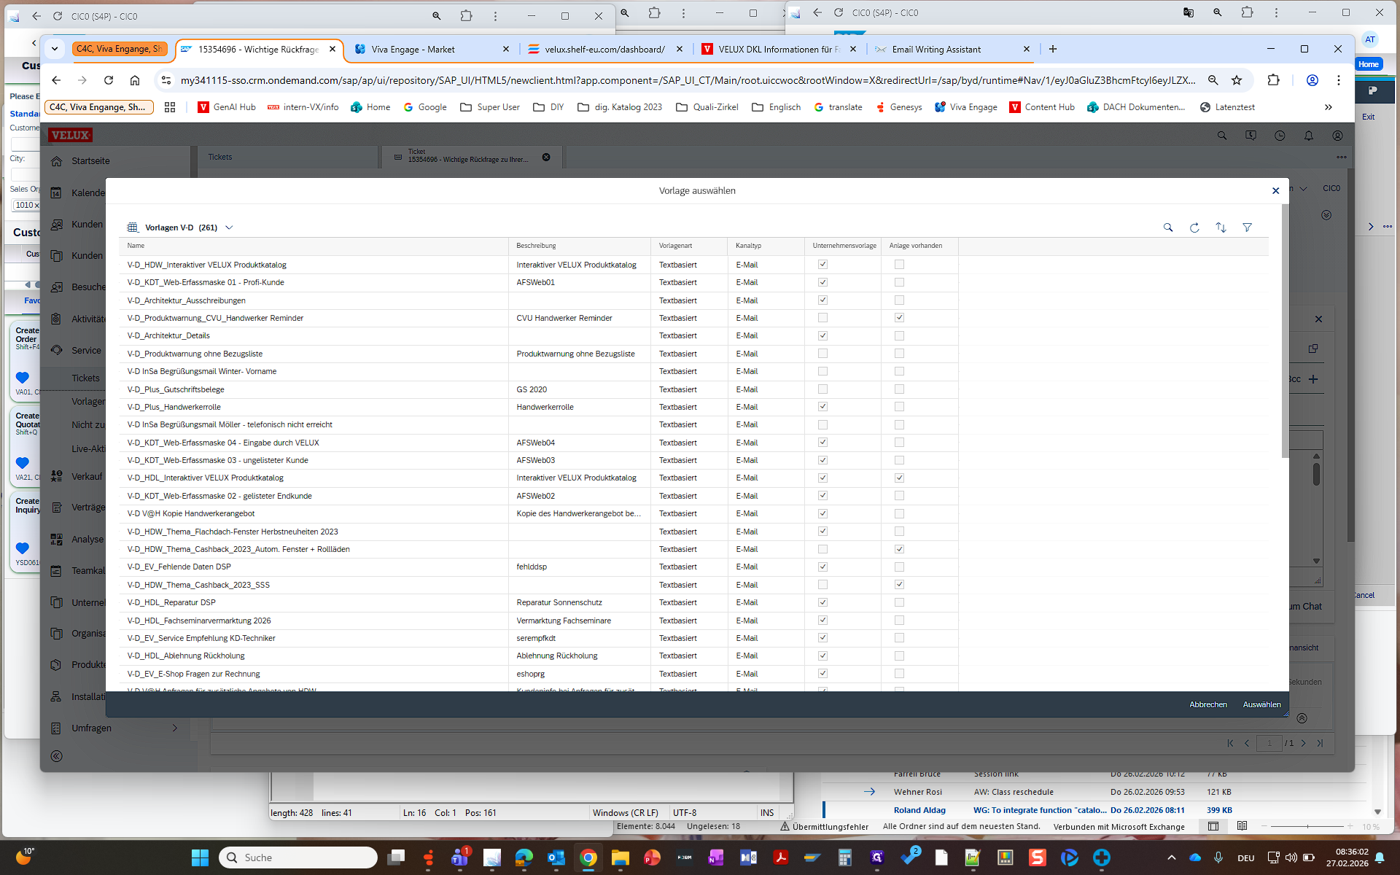
Task: Toggle Unternehmensvorlage checkbox for V-D_Plus_Handwerkerrolle
Action: tap(822, 407)
